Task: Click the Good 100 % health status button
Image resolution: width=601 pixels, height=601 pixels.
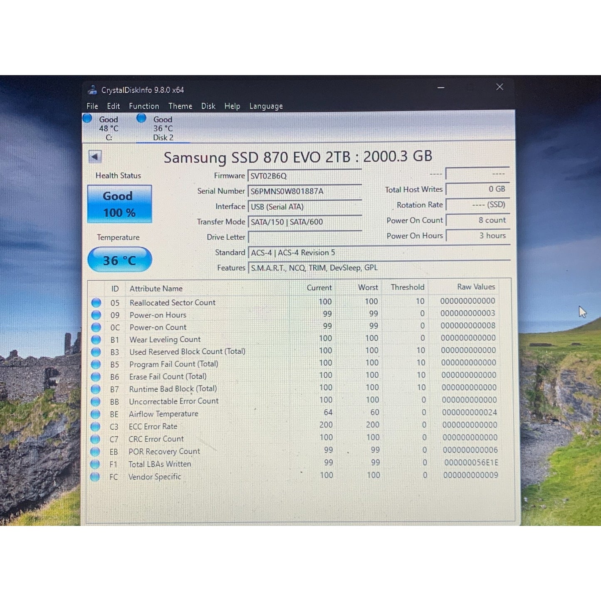Action: [x=119, y=204]
